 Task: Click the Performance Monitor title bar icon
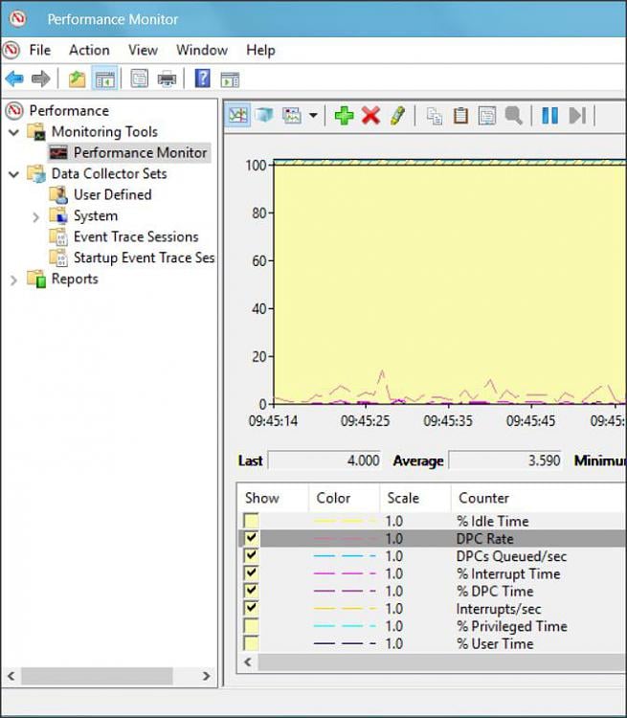tap(17, 19)
